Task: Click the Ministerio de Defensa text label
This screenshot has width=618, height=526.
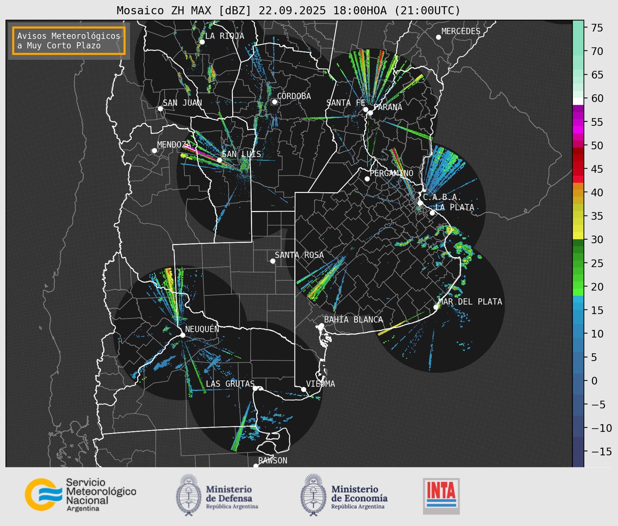Action: [229, 493]
